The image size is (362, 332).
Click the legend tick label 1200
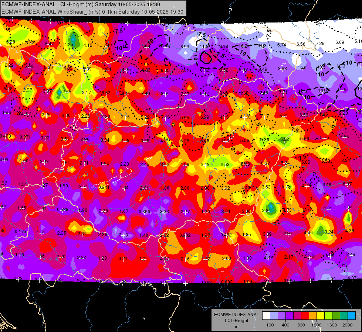(316, 325)
